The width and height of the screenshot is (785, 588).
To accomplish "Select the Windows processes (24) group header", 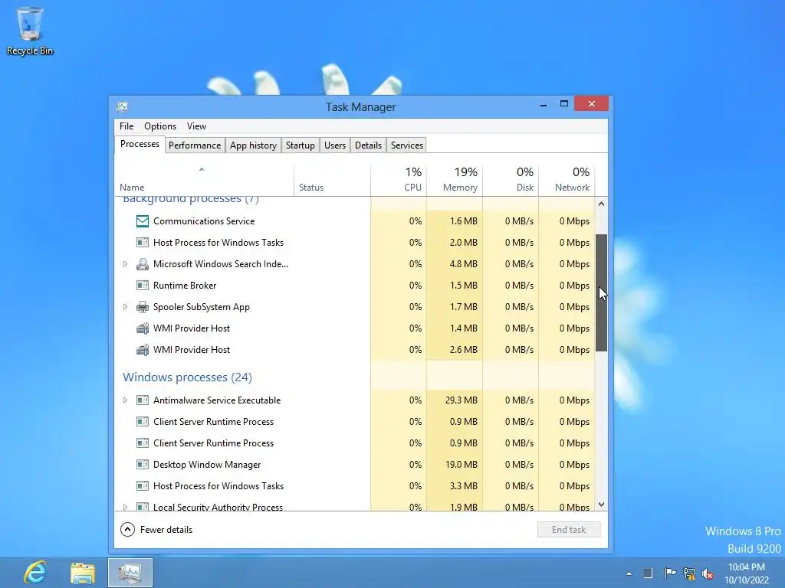I will (x=187, y=377).
